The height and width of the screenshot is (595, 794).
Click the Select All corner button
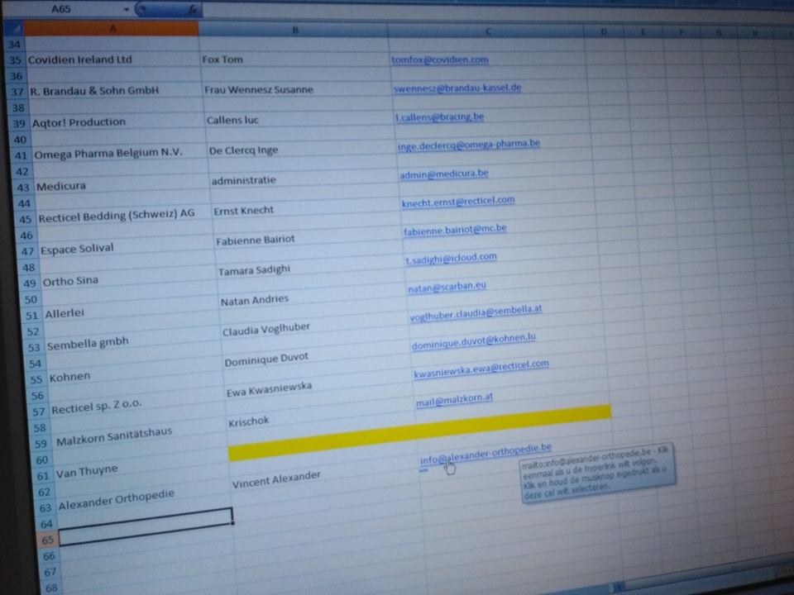(13, 30)
